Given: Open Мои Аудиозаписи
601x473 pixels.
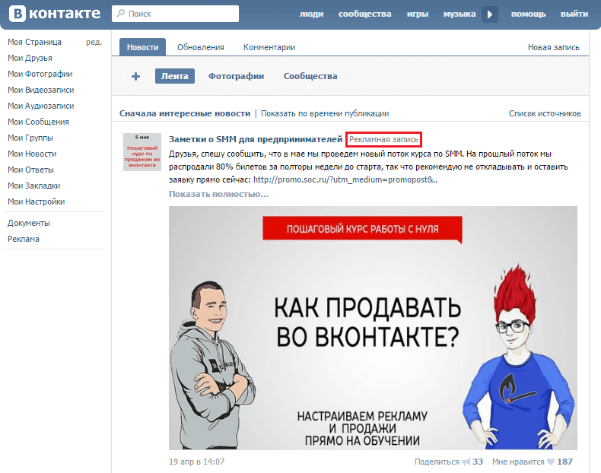Looking at the screenshot, I should [40, 106].
